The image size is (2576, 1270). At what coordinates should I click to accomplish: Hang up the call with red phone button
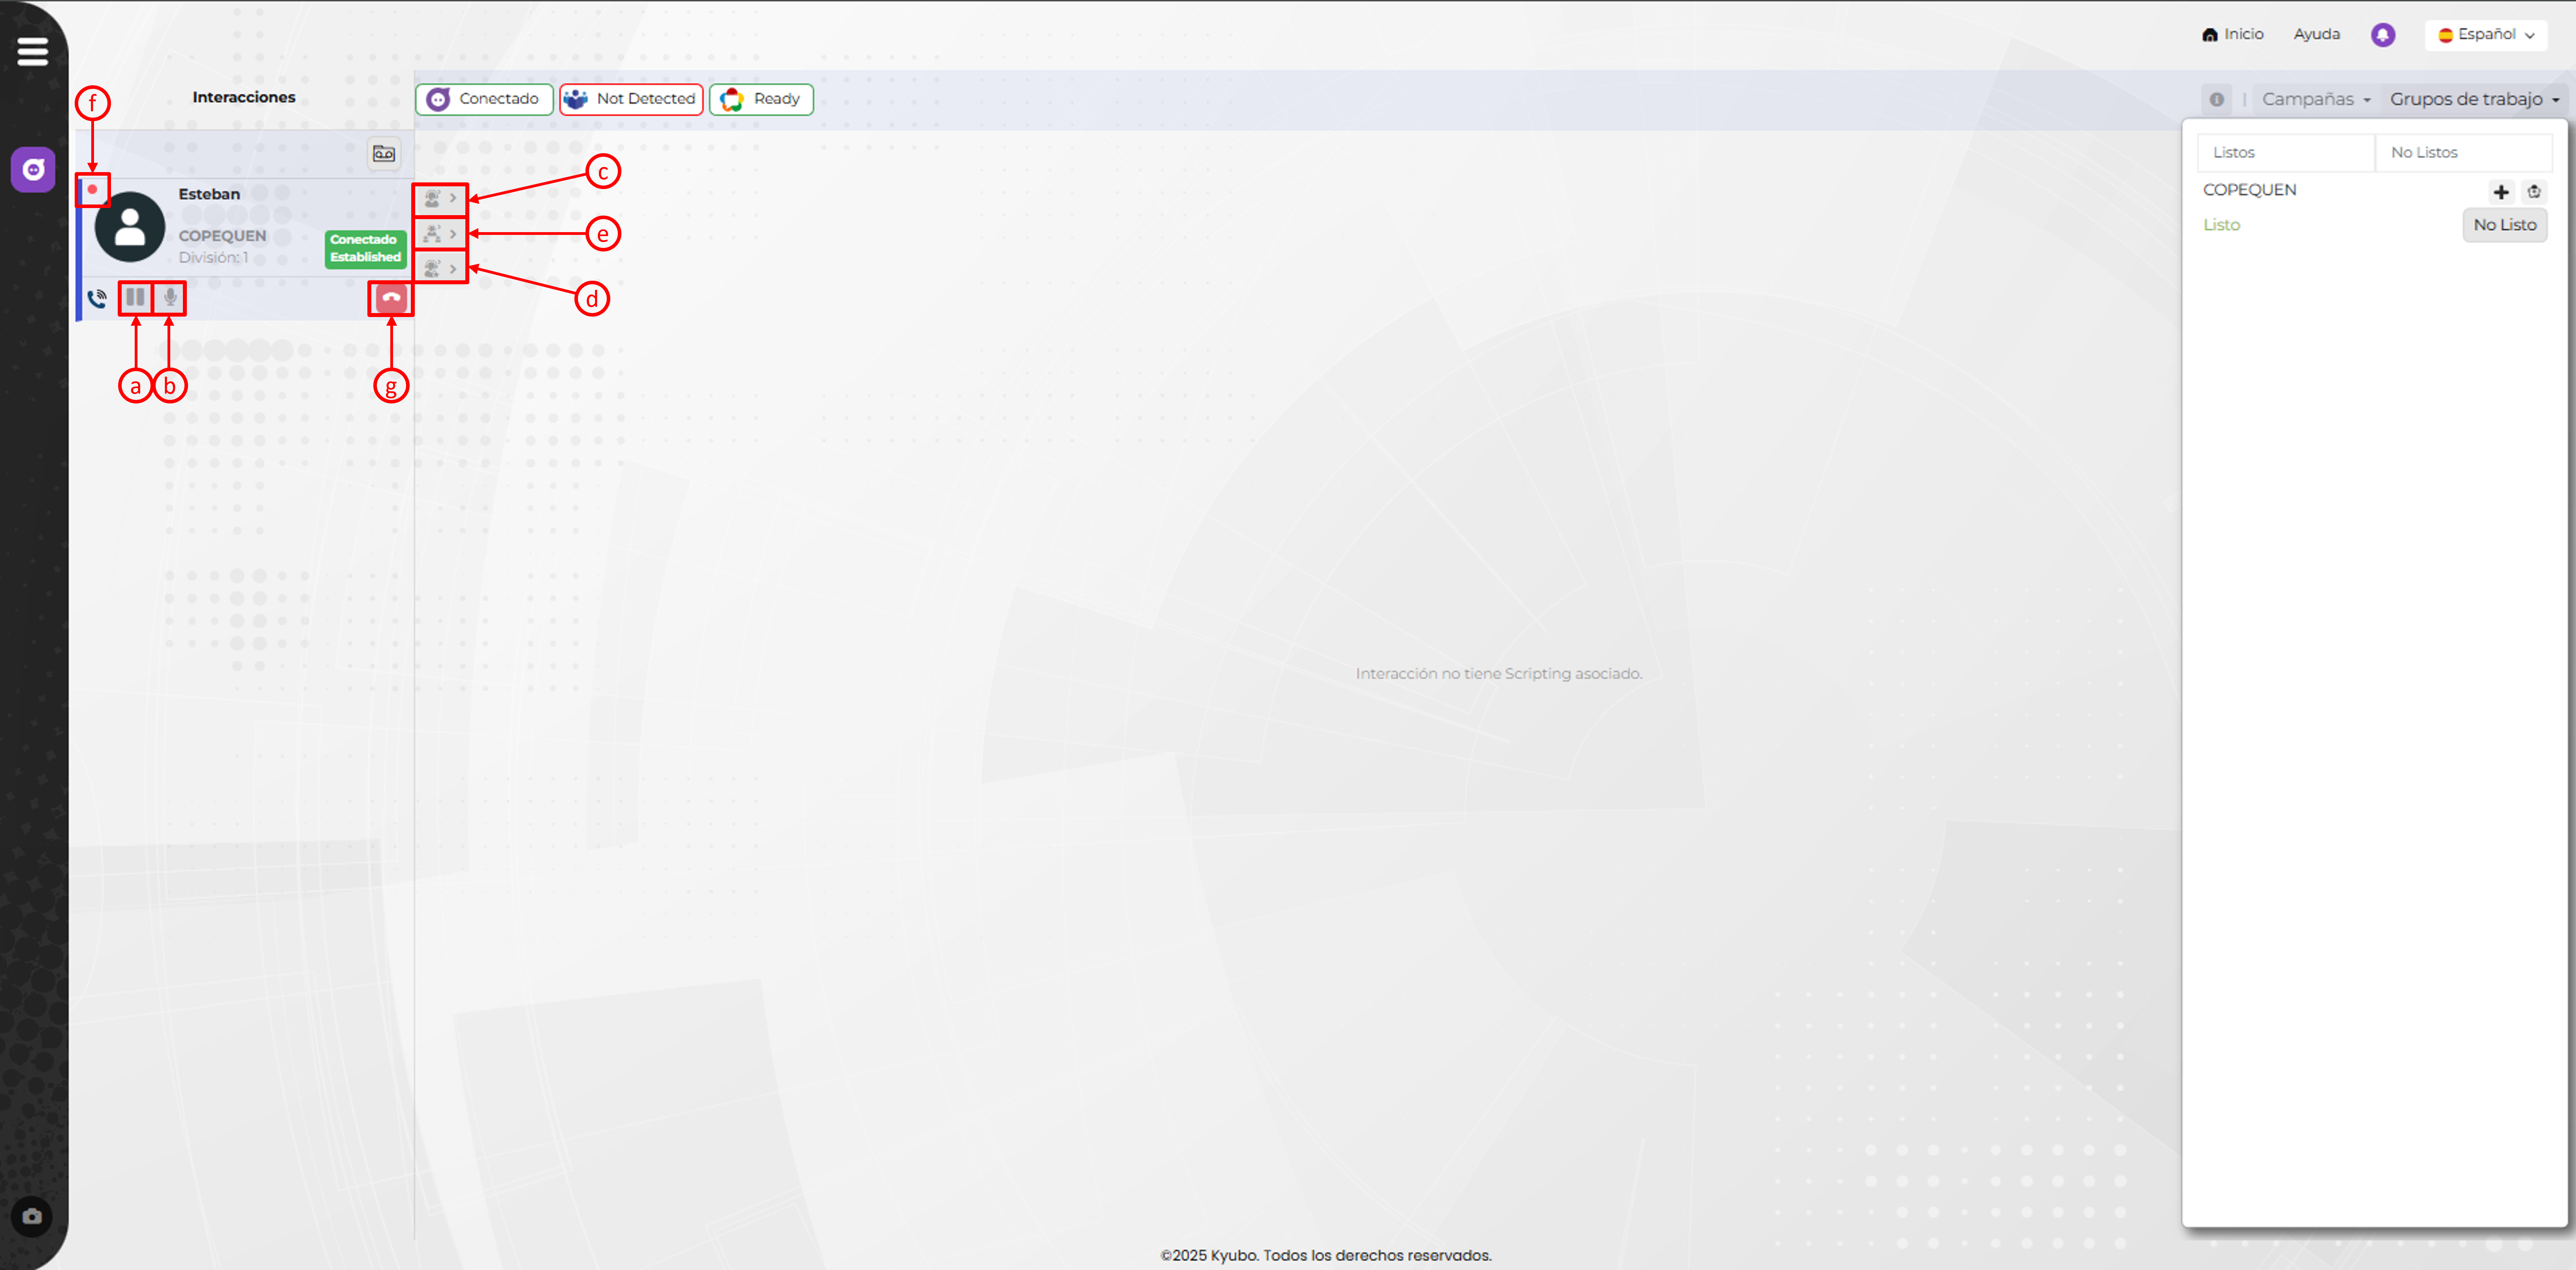click(391, 298)
